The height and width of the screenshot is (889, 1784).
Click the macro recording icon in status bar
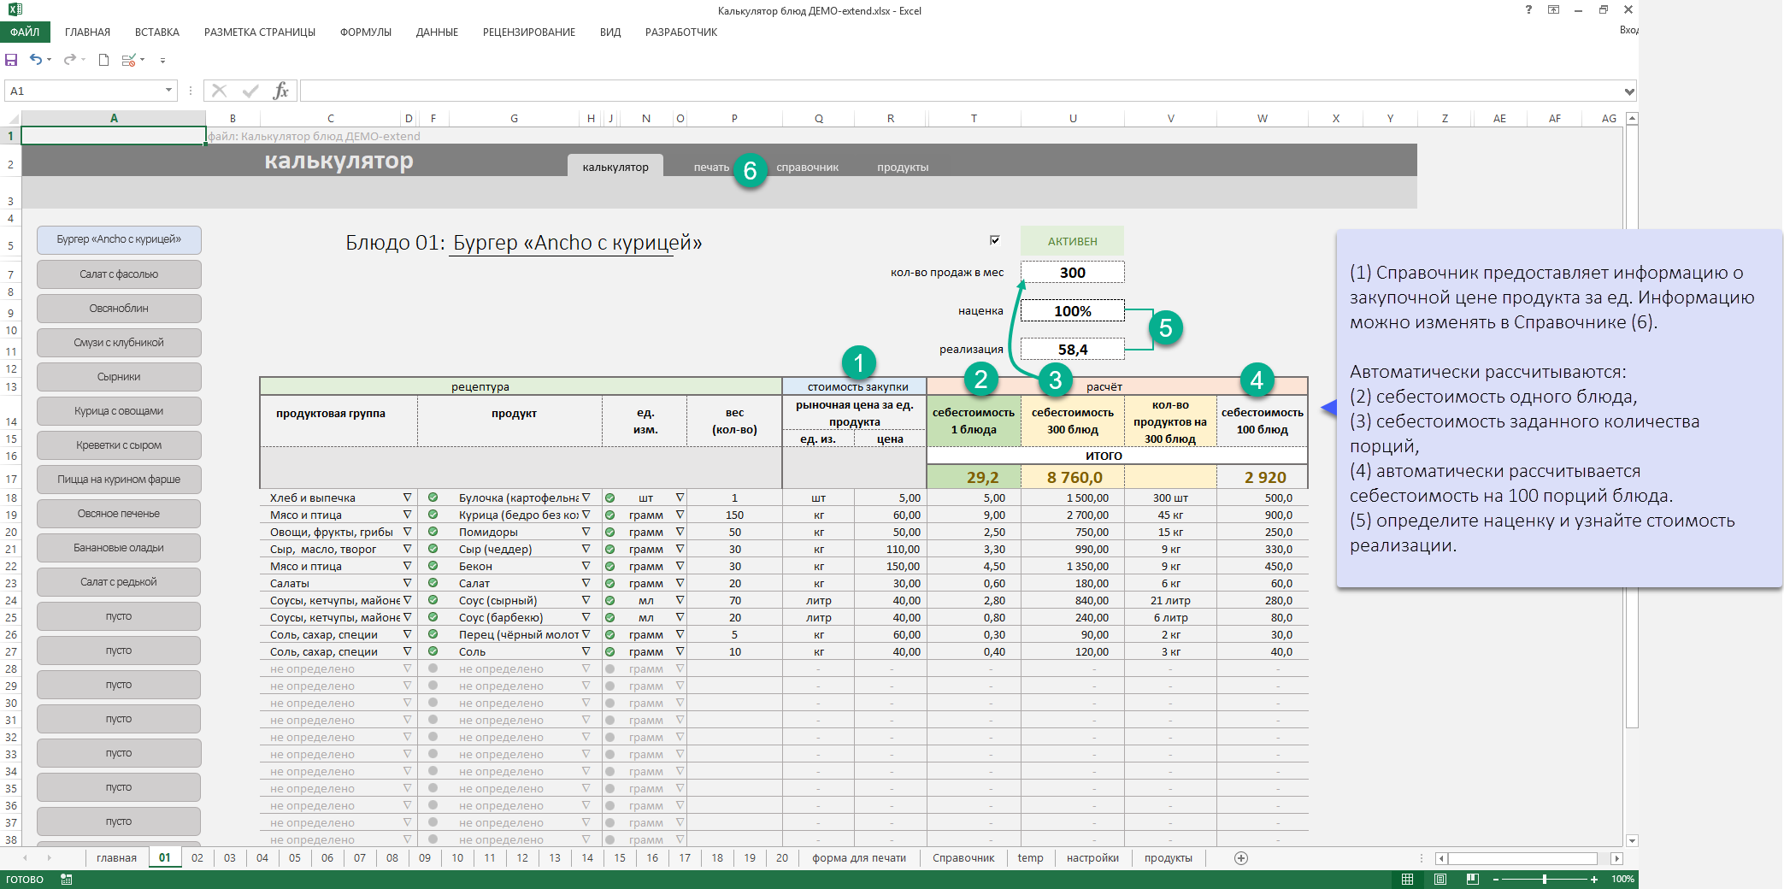pos(67,880)
